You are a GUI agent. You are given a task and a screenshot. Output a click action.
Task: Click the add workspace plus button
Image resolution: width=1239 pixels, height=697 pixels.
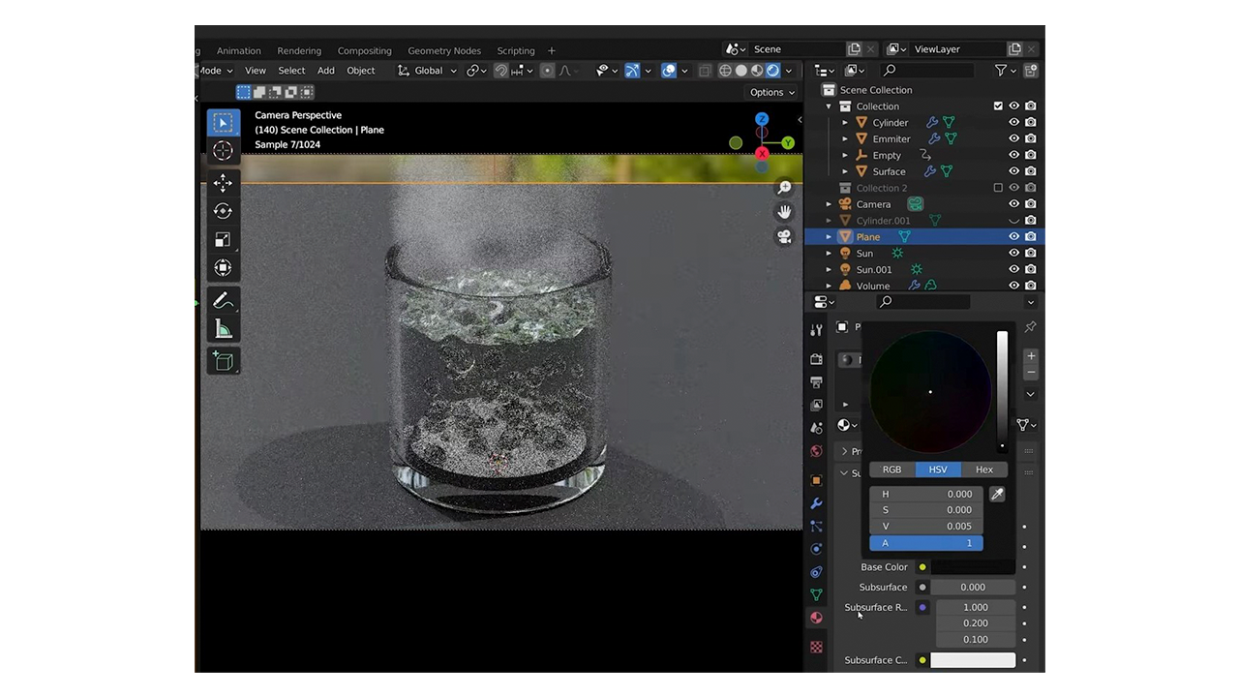click(x=552, y=50)
